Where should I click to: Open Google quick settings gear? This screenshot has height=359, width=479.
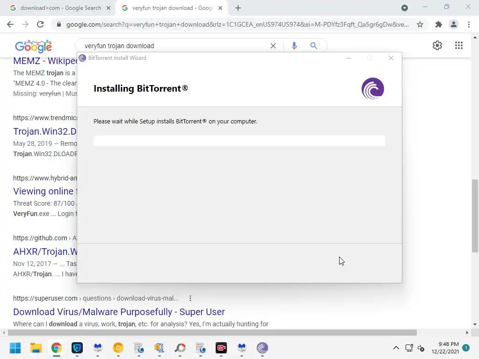(x=437, y=45)
